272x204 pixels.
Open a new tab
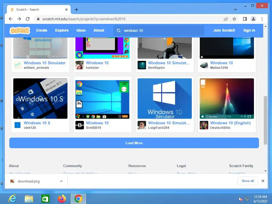(x=76, y=10)
